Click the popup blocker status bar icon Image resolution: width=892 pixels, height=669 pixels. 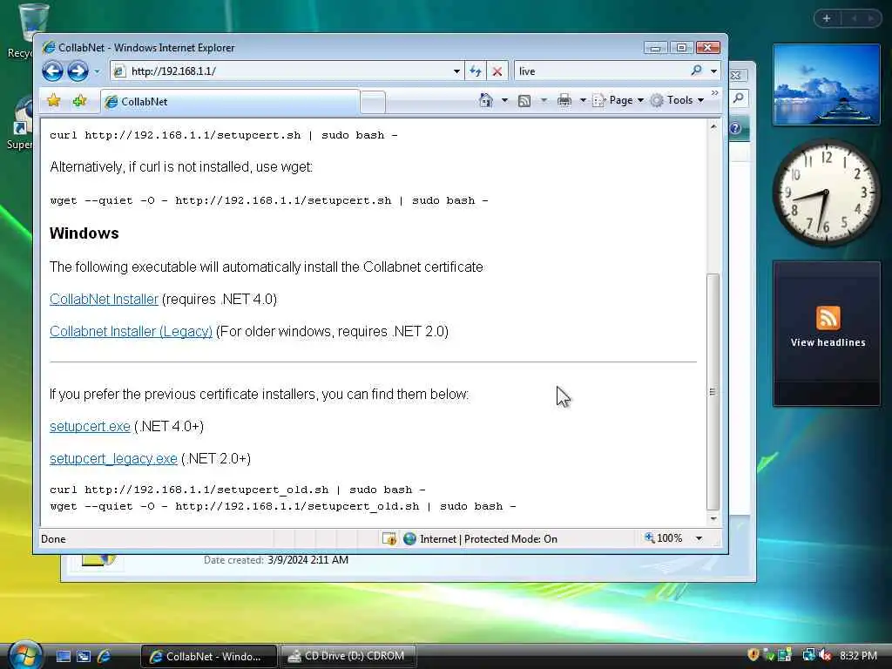(x=389, y=538)
